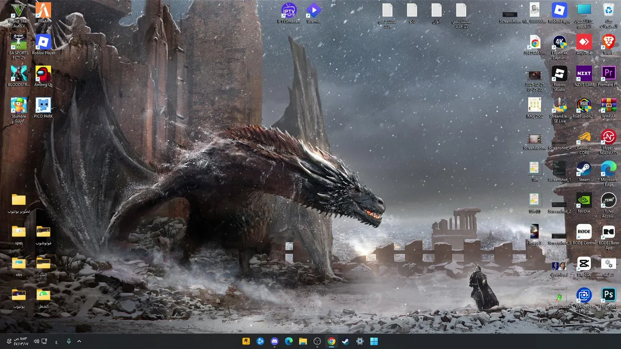
Task: Launch IPTV Smarters shortcut
Action: click(289, 13)
